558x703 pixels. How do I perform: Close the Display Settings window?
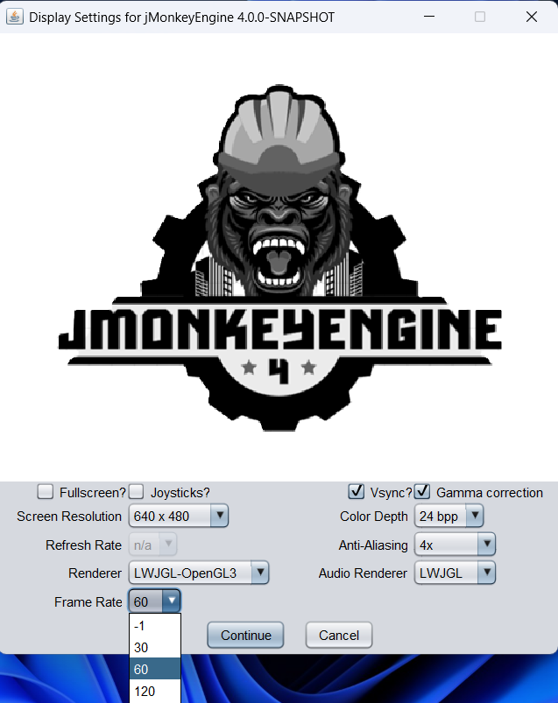(x=532, y=17)
